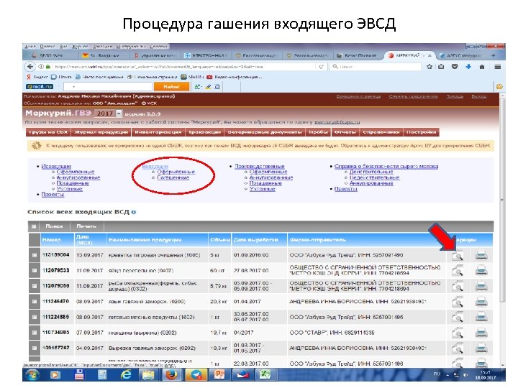Tick checkbox for row 111246470
Viewport: 518px width, 388px height.
[34, 302]
